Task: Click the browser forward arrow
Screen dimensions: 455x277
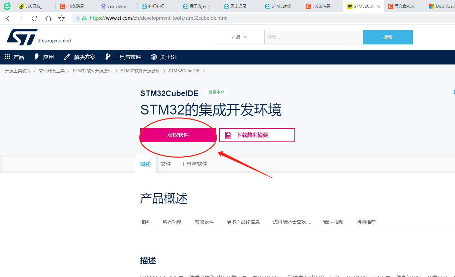Action: coord(21,18)
